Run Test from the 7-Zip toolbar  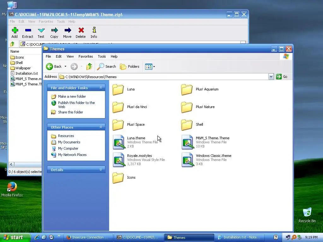[x=41, y=32]
